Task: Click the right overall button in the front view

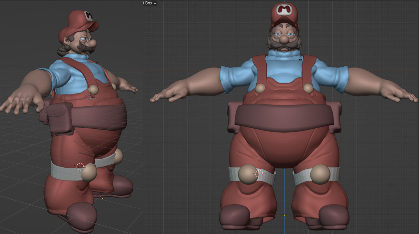Action: (x=308, y=88)
